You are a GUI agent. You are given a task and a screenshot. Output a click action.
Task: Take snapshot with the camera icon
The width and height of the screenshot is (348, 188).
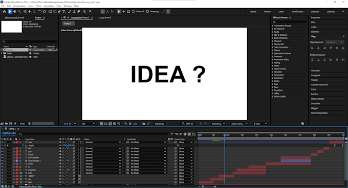pyautogui.click(x=144, y=124)
